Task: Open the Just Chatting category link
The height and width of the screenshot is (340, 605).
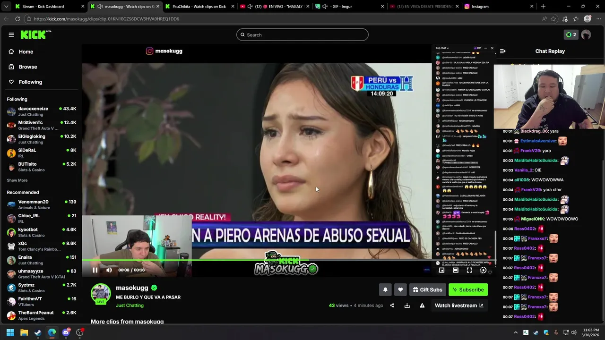Action: point(130,306)
